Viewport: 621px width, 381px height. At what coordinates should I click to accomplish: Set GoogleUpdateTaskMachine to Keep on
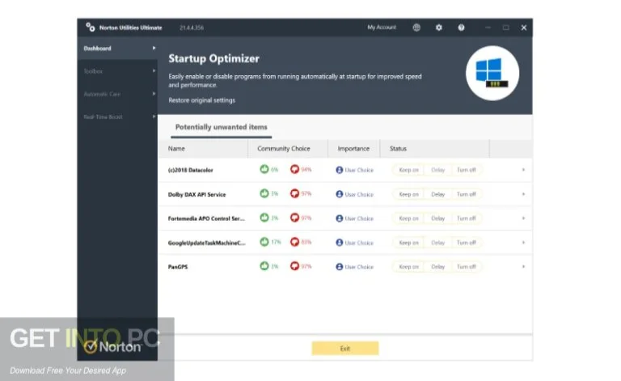pyautogui.click(x=408, y=243)
